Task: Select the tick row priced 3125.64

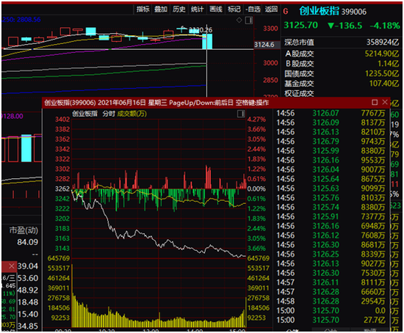Action: click(x=331, y=179)
